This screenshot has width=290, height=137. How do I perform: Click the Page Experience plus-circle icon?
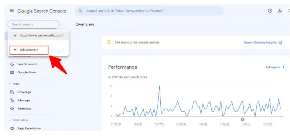tap(12, 128)
